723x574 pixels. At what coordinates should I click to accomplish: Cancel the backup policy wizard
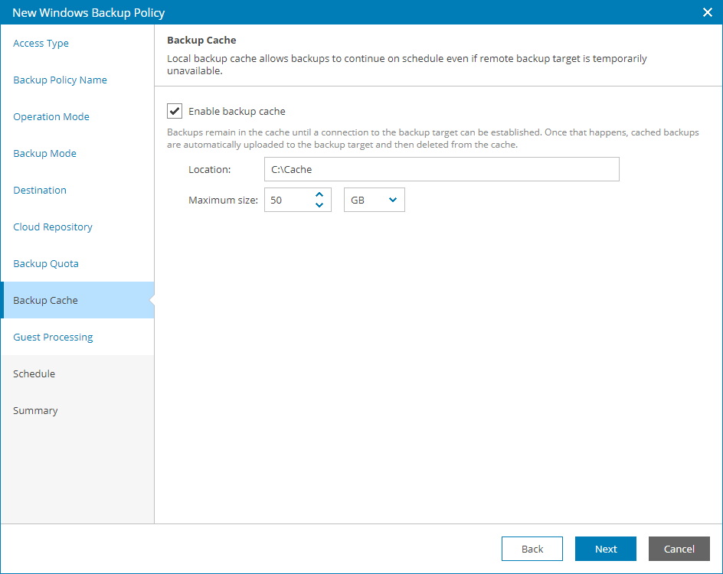tap(679, 549)
